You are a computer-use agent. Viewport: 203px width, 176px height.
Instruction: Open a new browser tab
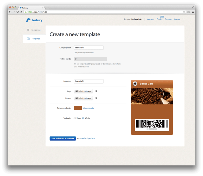pos(47,8)
